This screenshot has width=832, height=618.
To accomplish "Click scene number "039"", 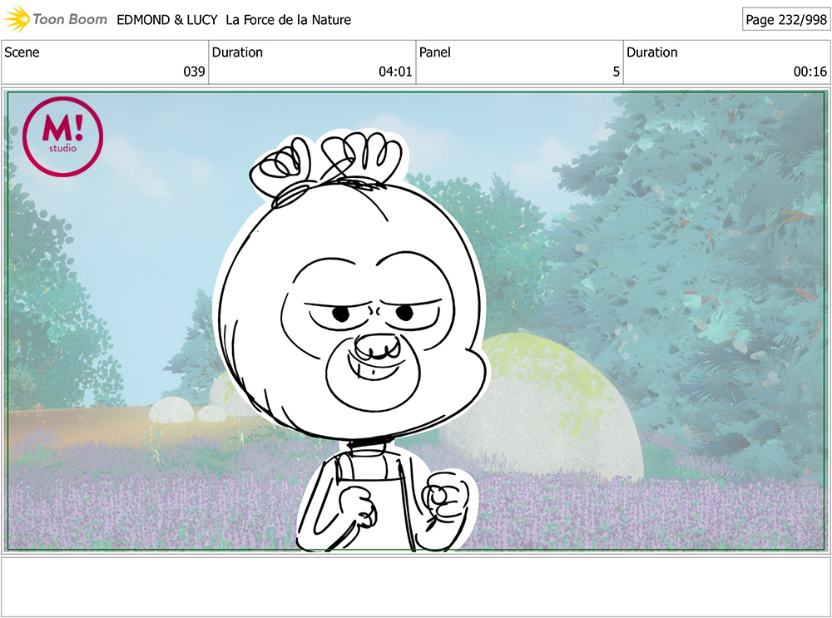I will click(194, 72).
